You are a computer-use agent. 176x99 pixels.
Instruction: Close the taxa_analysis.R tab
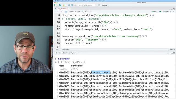[x=69, y=9]
